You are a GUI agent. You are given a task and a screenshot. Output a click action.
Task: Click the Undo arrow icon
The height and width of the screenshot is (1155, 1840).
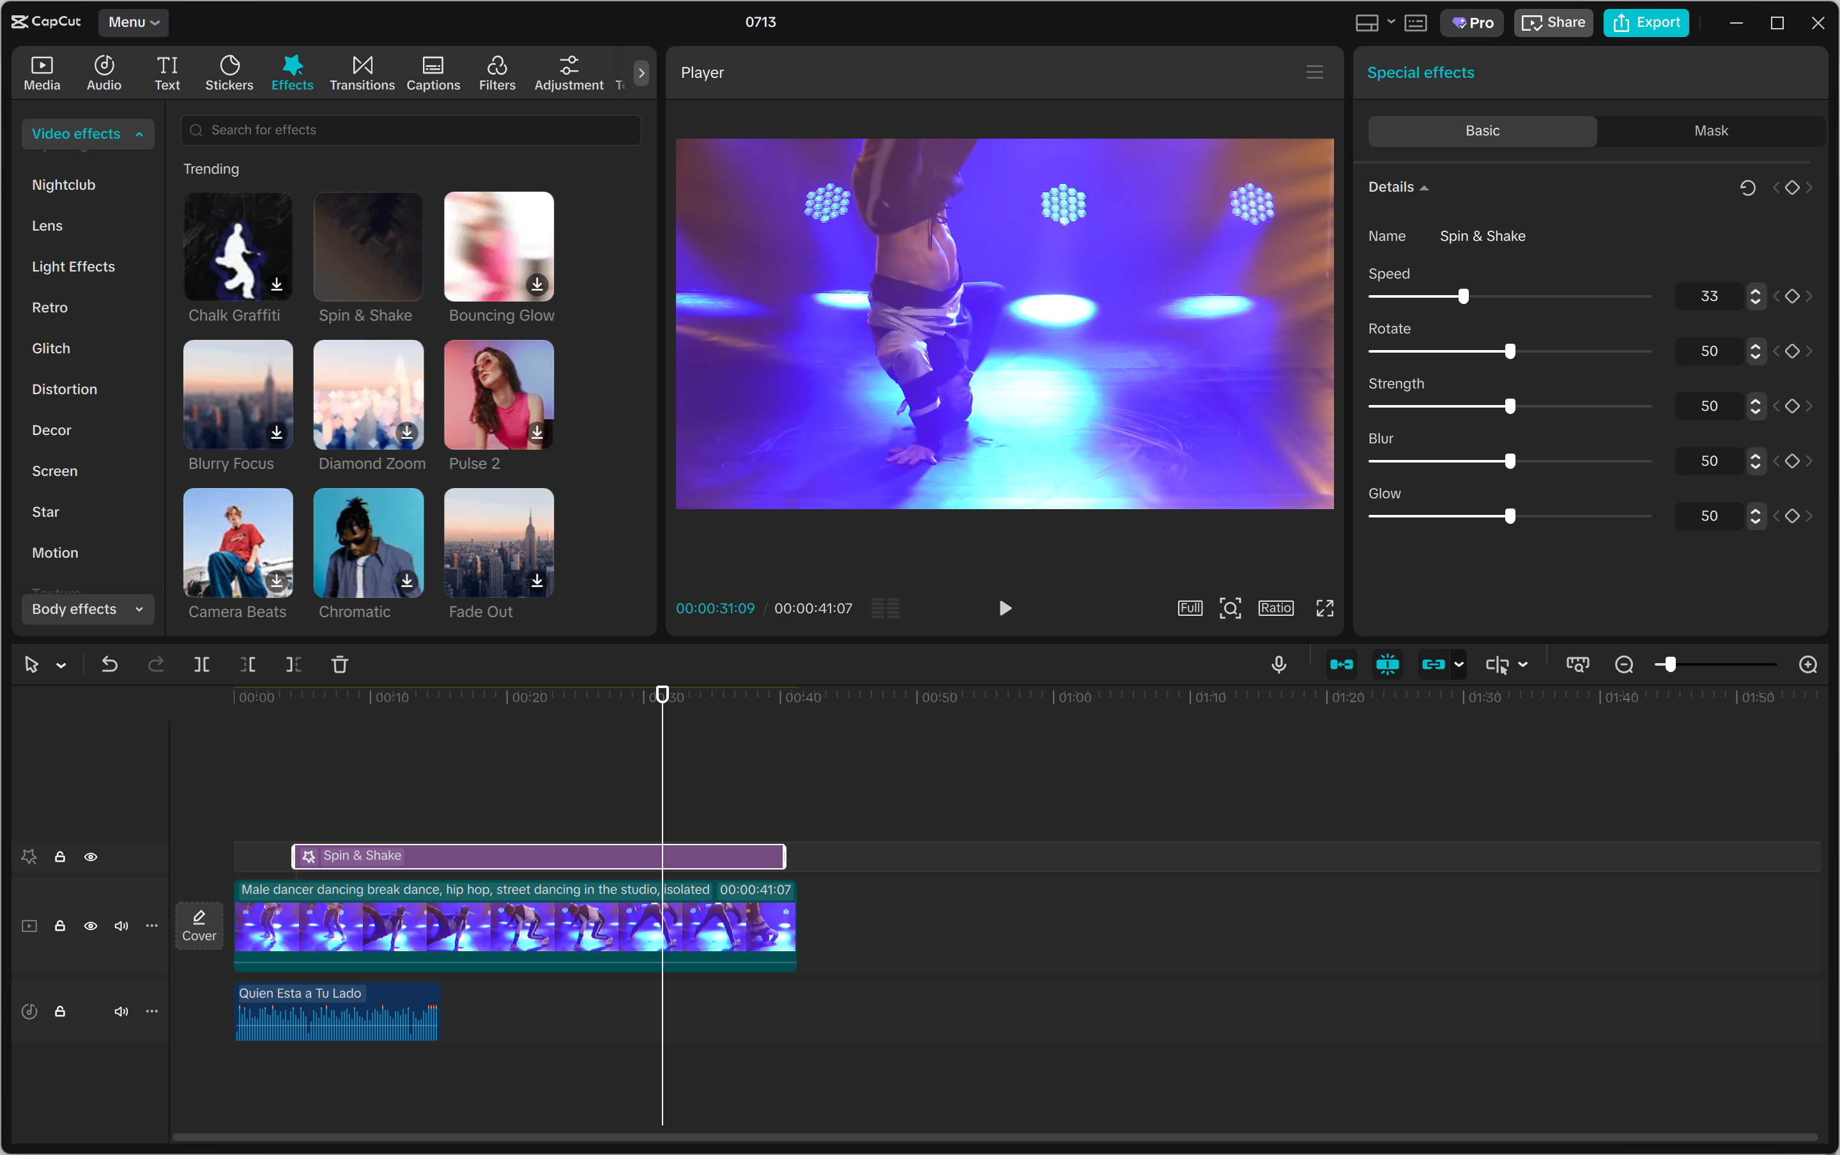(109, 664)
